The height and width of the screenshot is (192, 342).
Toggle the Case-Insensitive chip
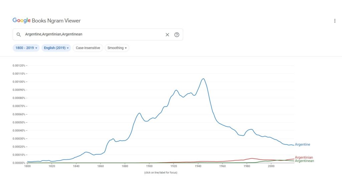pyautogui.click(x=88, y=48)
